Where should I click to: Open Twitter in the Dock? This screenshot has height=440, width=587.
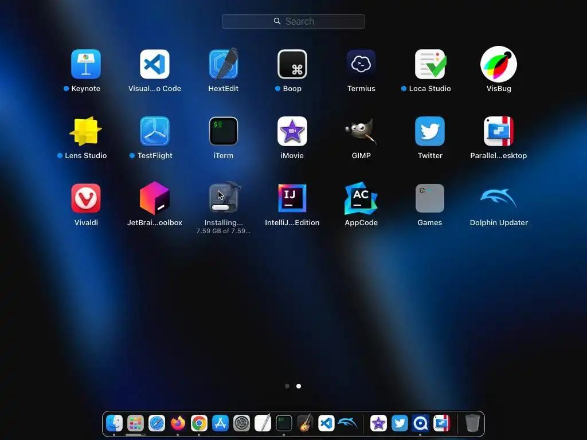[x=400, y=423]
